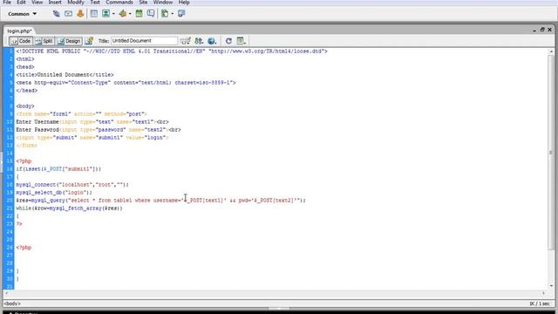Select the <body> tag selector
The width and height of the screenshot is (558, 314).
pyautogui.click(x=12, y=304)
